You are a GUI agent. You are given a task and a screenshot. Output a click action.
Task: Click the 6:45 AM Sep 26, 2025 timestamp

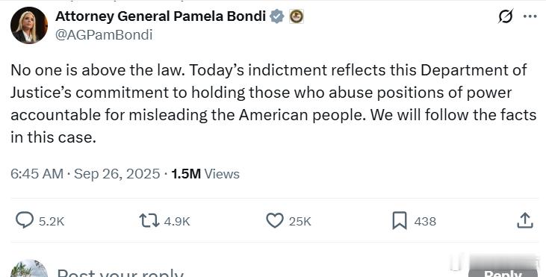click(85, 174)
